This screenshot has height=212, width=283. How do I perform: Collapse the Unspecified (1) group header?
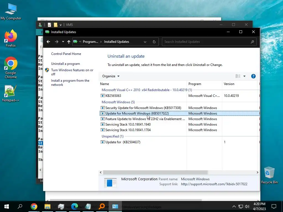point(112,136)
